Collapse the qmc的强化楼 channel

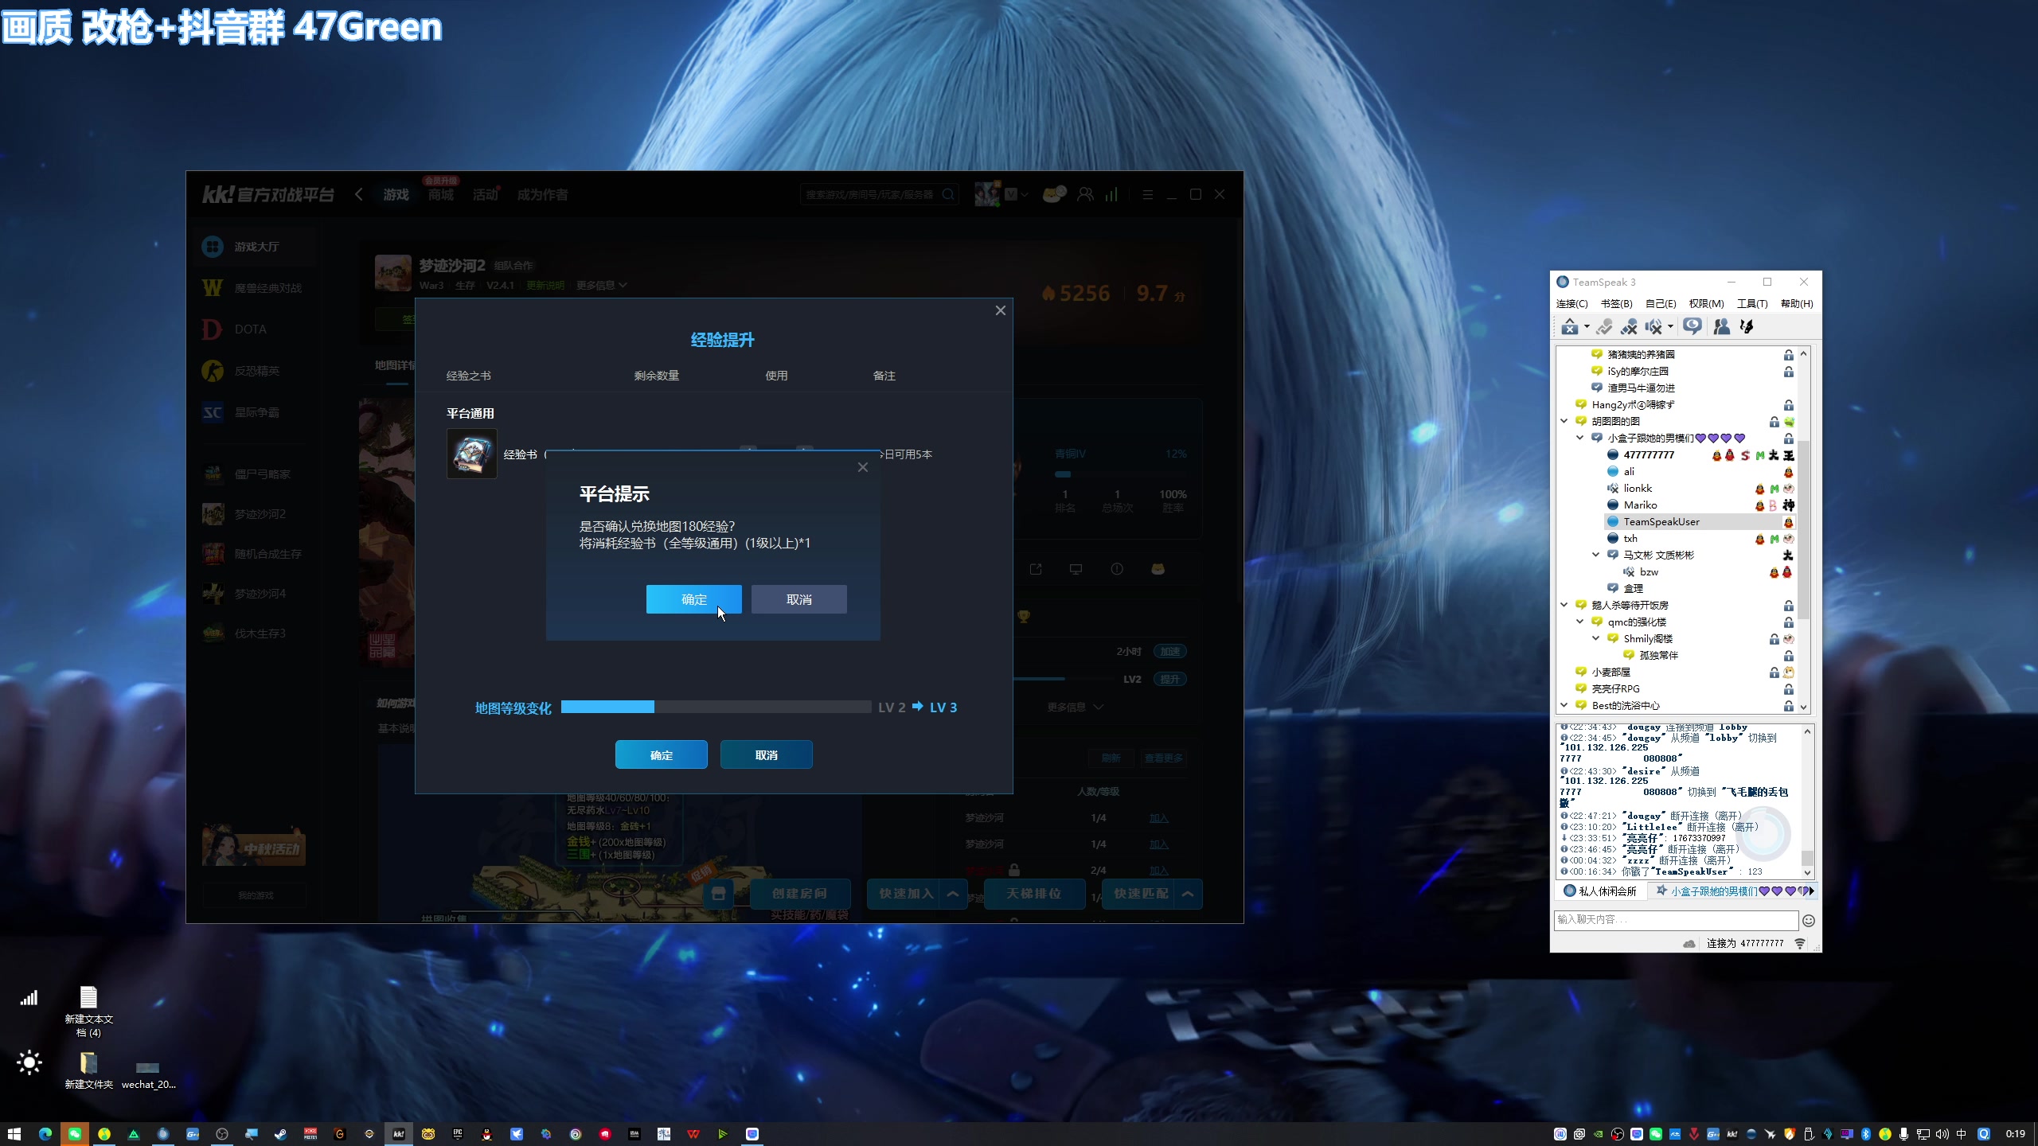coord(1579,622)
